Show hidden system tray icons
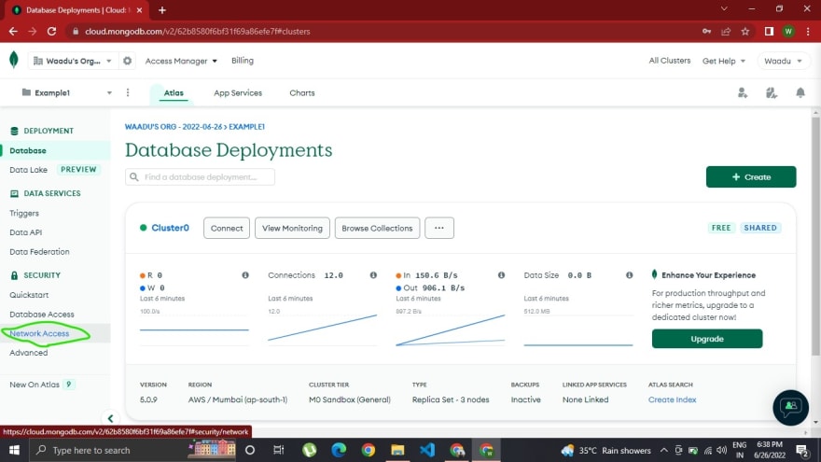Image resolution: width=821 pixels, height=462 pixels. [663, 450]
